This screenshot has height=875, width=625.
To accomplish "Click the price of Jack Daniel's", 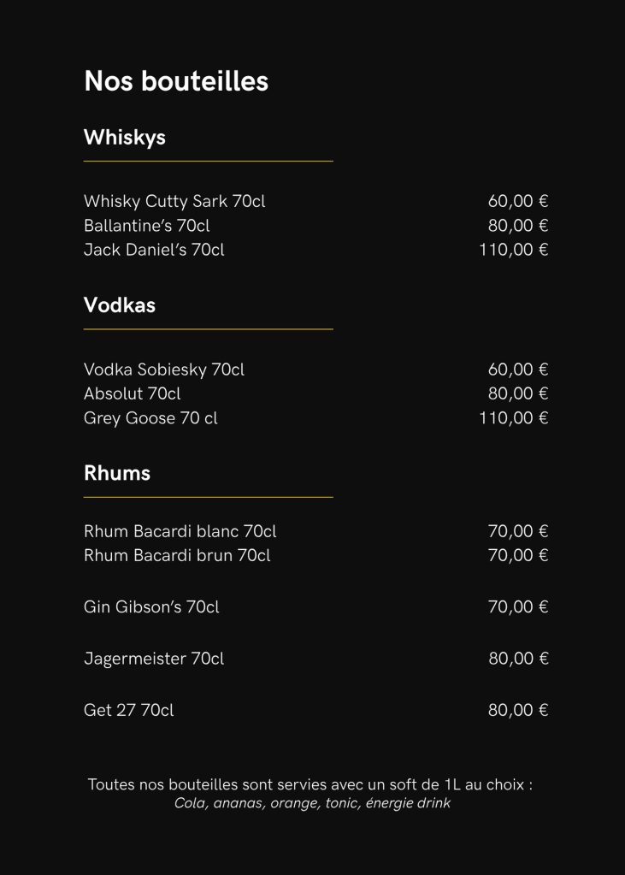I will [514, 250].
